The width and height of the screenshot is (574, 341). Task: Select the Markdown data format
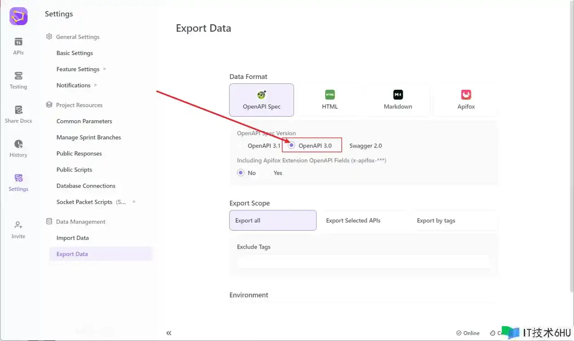tap(398, 100)
